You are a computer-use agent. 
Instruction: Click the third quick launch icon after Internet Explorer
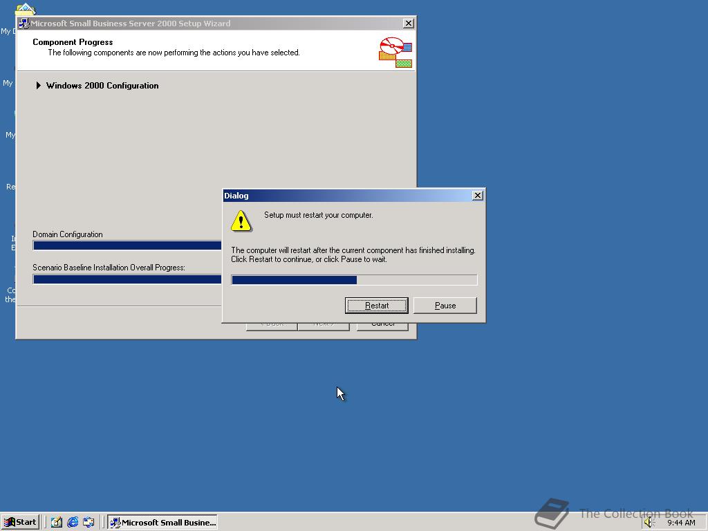coord(88,523)
